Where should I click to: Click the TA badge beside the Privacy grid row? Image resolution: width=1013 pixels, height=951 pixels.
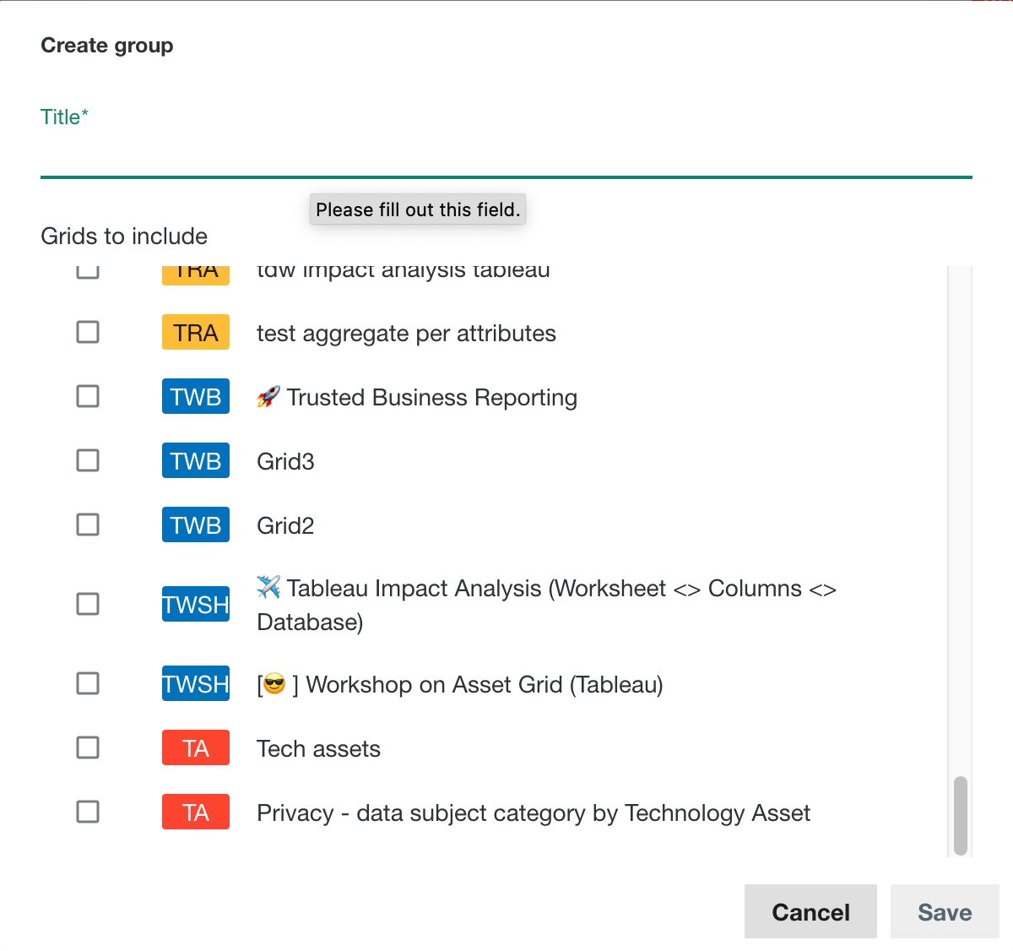pyautogui.click(x=195, y=812)
